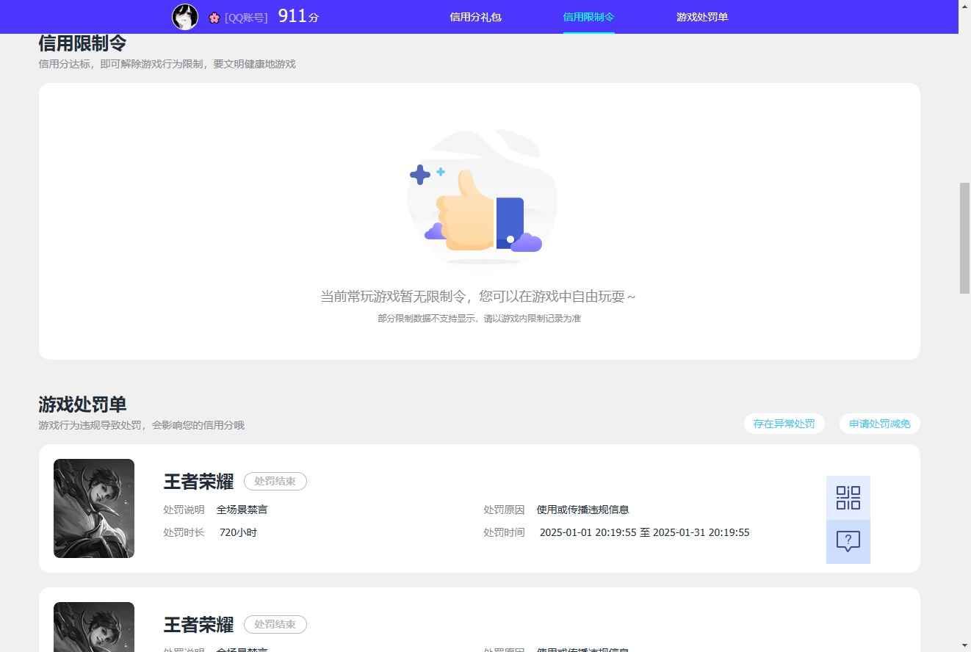971x652 pixels.
Task: Switch to the 信用分礼包 tab
Action: [475, 17]
